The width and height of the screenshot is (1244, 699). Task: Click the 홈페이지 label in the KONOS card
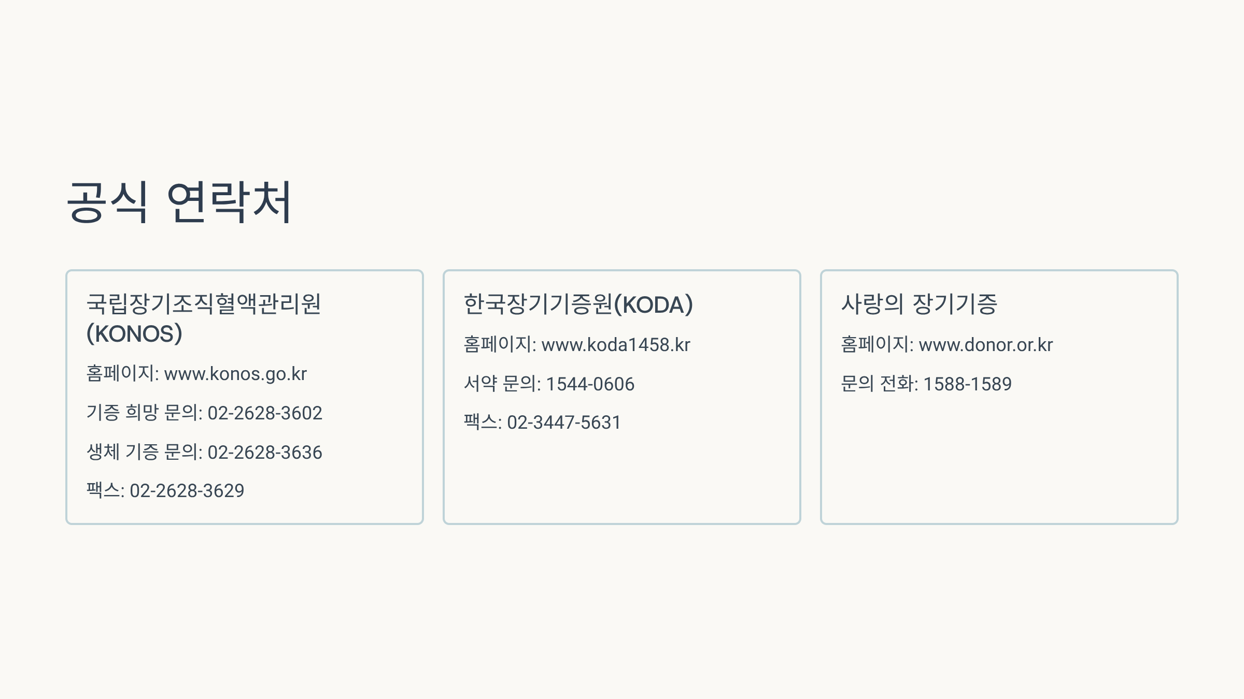pyautogui.click(x=120, y=374)
